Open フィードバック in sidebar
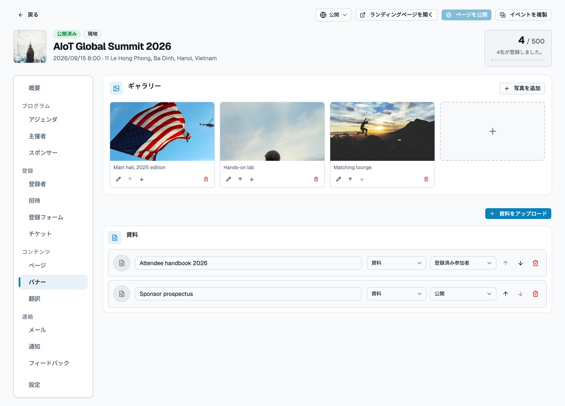 [53, 363]
